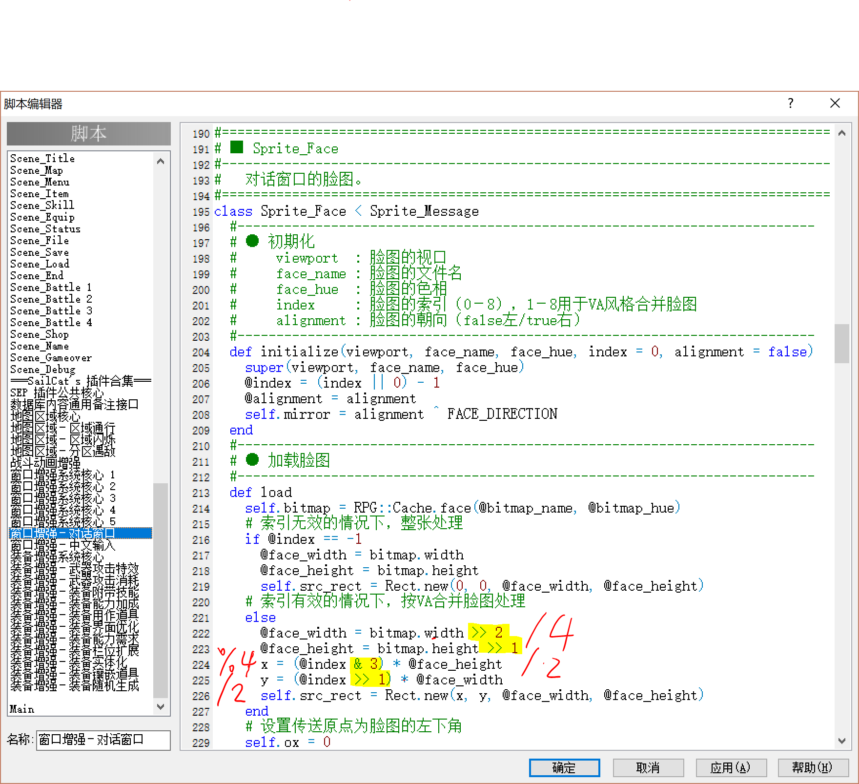The width and height of the screenshot is (859, 784).
Task: Close the script editor window
Action: click(x=835, y=103)
